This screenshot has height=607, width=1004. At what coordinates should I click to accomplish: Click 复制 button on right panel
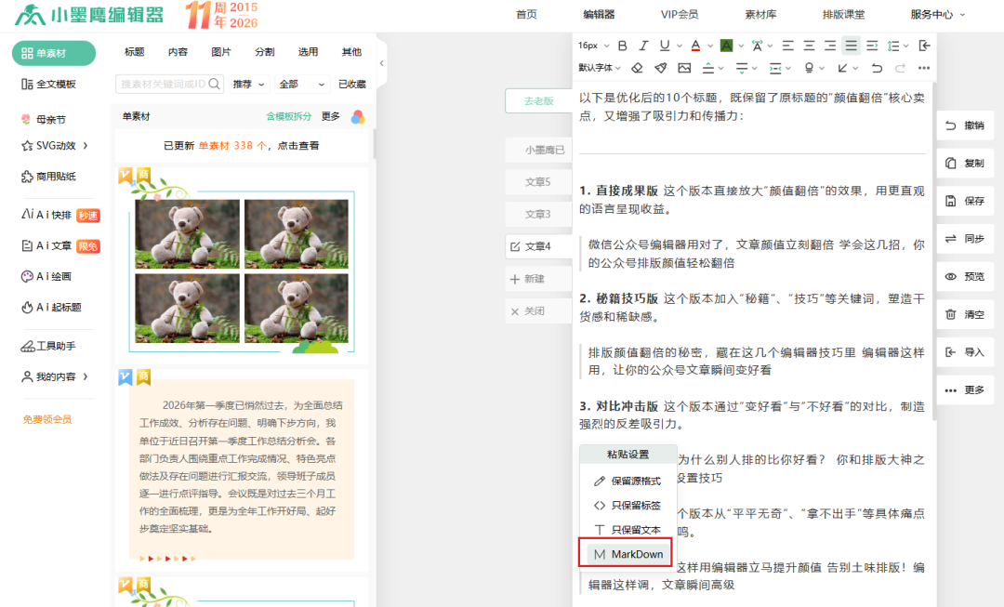pos(965,164)
